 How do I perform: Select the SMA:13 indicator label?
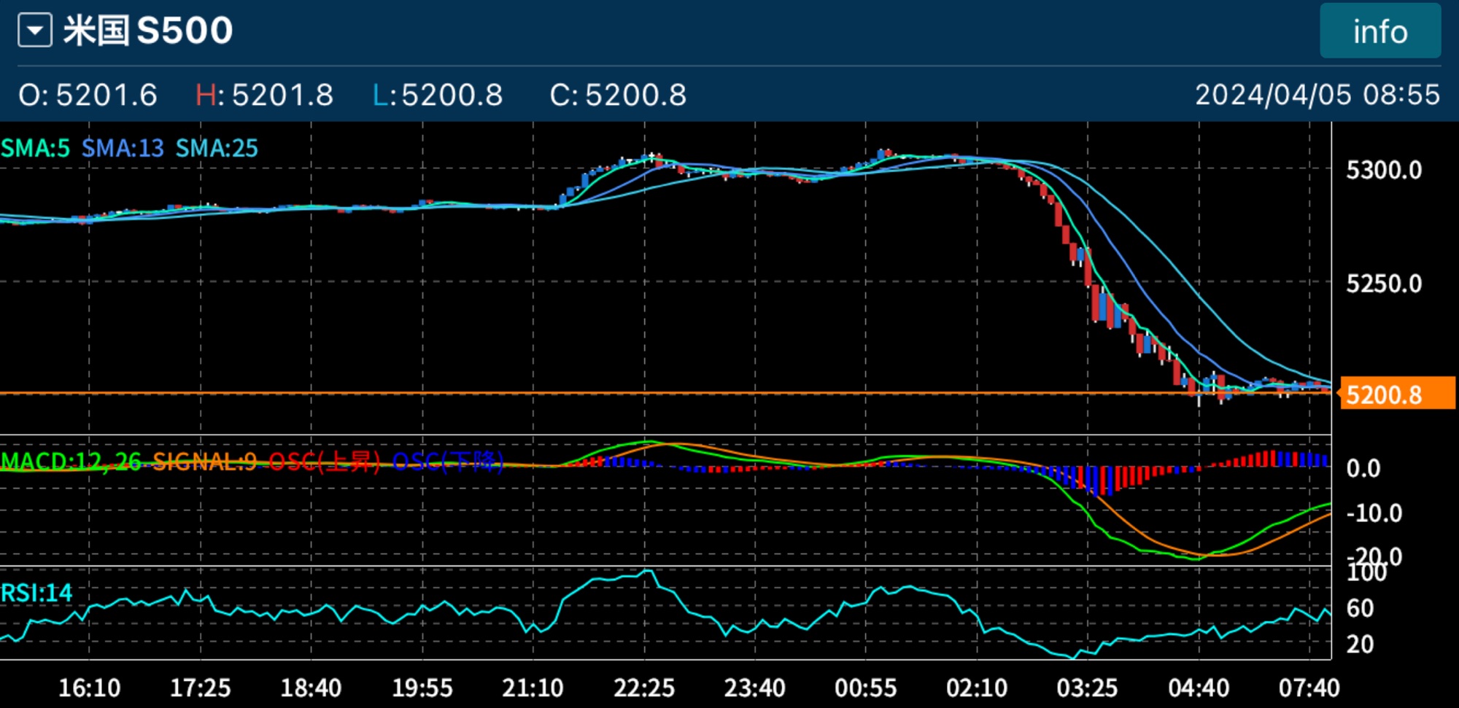[x=123, y=148]
